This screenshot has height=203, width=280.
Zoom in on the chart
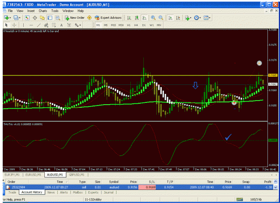pos(153,18)
